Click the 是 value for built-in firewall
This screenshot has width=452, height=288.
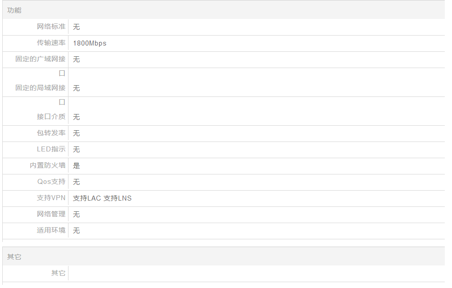coord(77,166)
